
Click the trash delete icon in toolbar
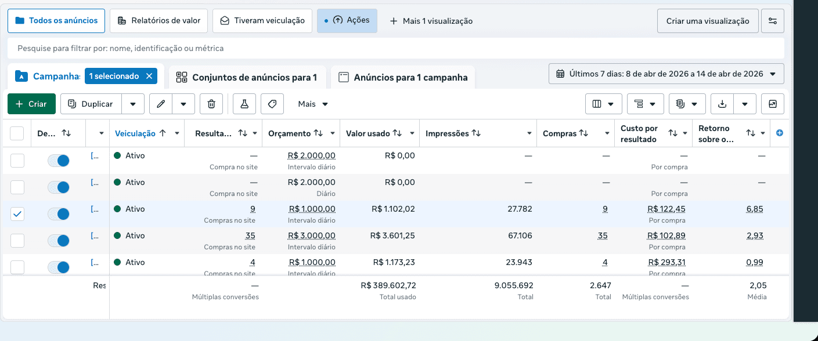[x=211, y=104]
